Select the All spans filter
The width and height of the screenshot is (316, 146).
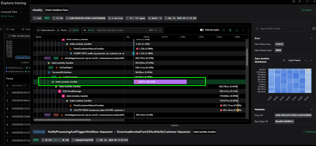(x=84, y=30)
